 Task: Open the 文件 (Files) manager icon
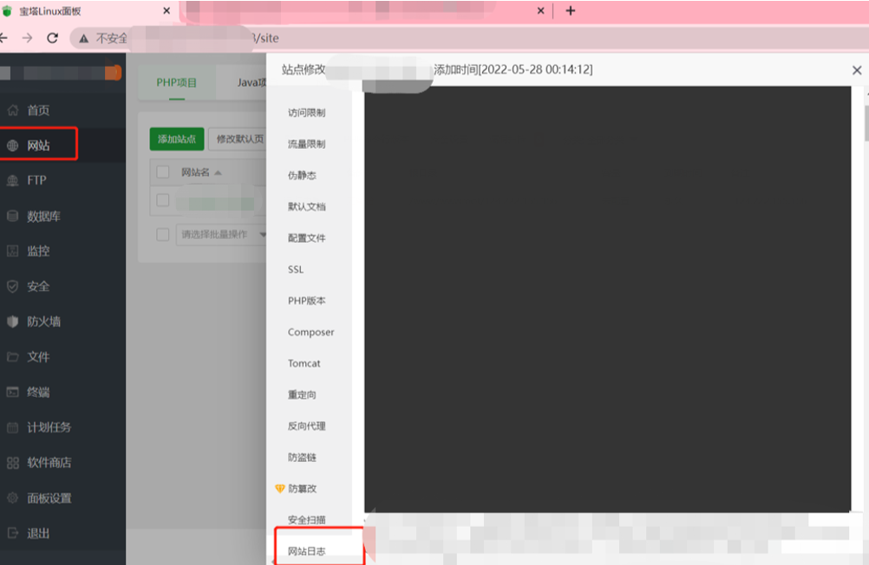click(39, 356)
